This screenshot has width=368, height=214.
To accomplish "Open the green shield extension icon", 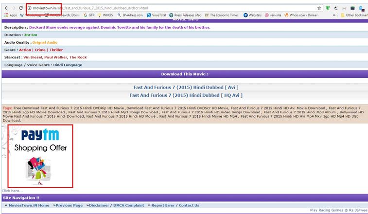I will 328,8.
